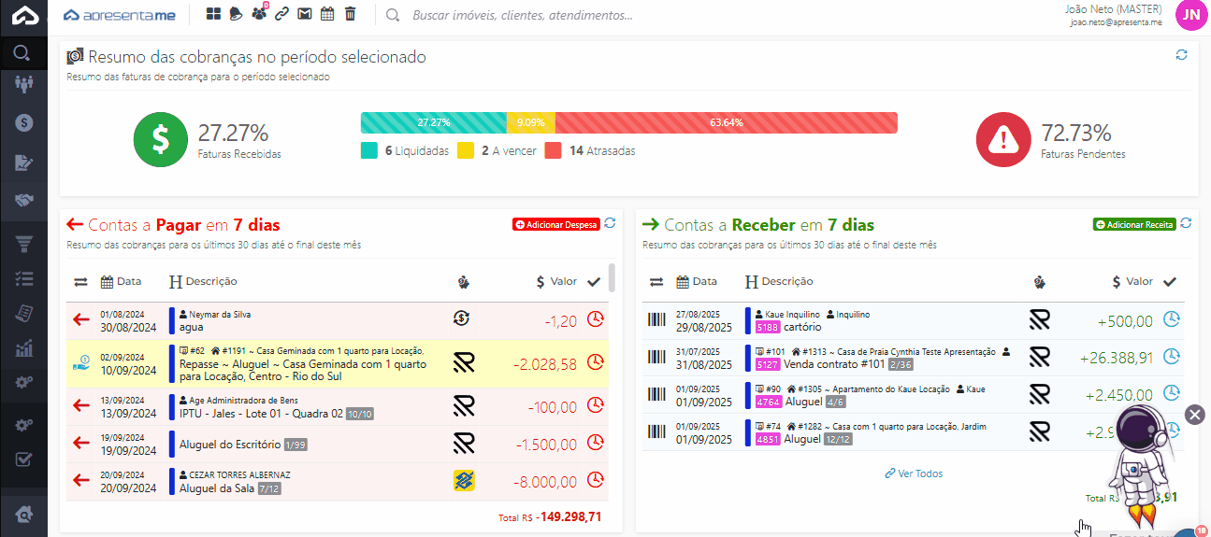
Task: Open the bar chart reports sidebar item
Action: (x=24, y=349)
